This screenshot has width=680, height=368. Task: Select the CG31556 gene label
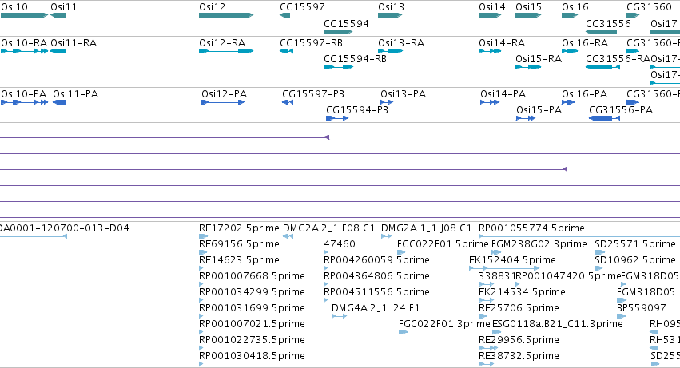[608, 23]
